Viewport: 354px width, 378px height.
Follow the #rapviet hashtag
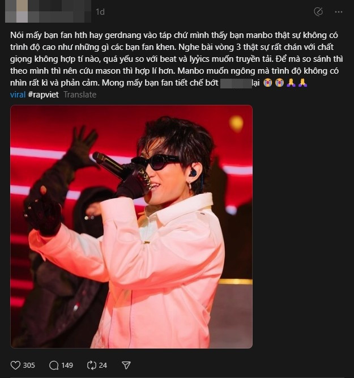44,95
